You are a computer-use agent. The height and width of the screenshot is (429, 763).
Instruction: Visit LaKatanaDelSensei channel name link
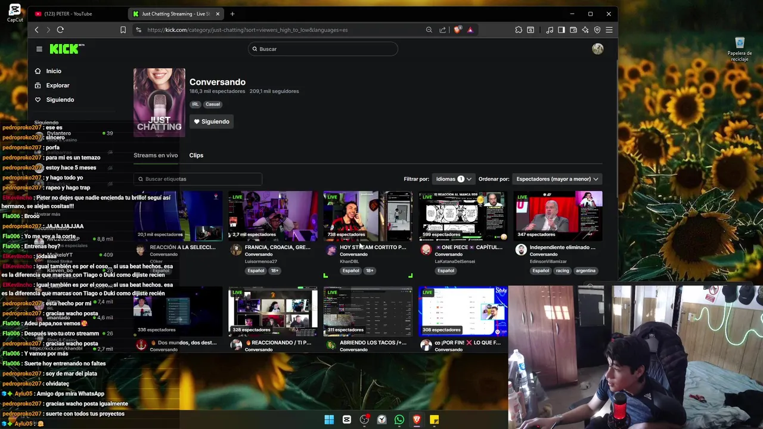point(455,262)
